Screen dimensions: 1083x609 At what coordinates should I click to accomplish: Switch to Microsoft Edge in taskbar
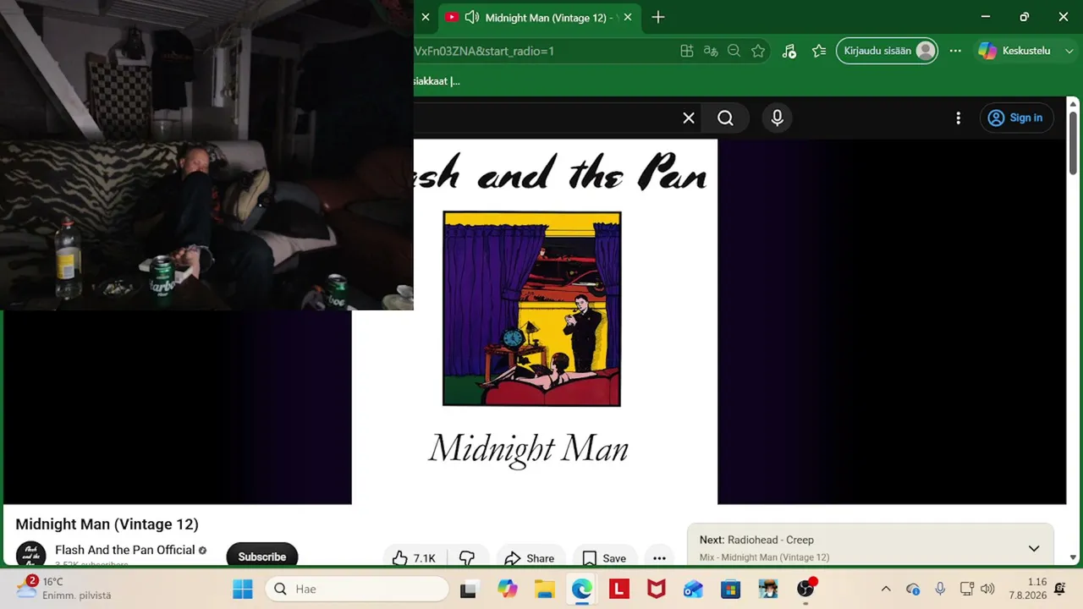(582, 589)
